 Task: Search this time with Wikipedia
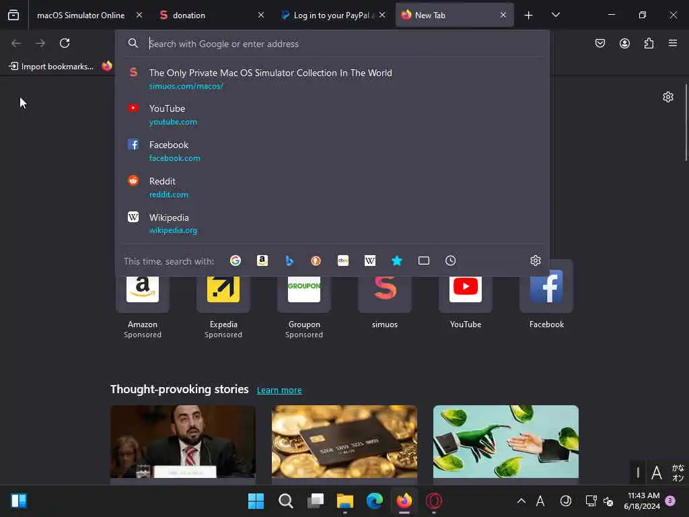coord(370,261)
